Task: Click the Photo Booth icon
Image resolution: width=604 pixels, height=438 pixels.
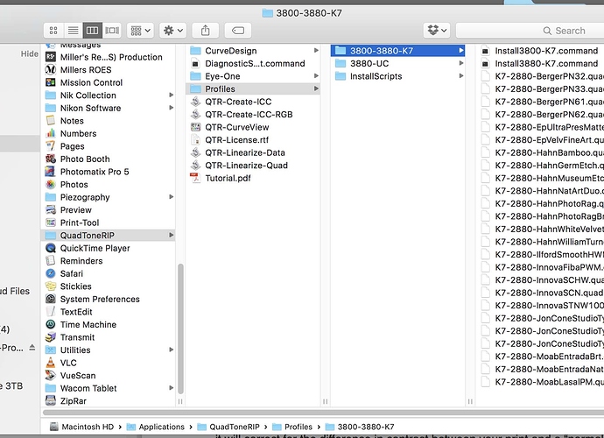Action: tap(51, 159)
